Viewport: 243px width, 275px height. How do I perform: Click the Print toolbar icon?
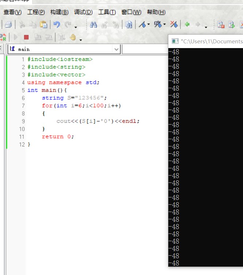coord(8,24)
